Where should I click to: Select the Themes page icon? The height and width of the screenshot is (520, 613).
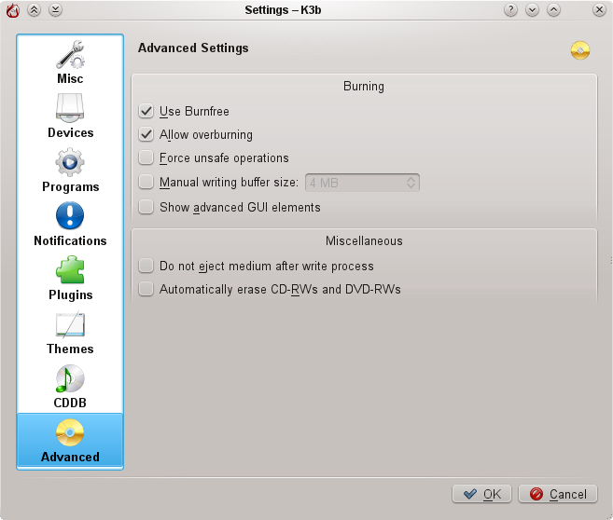[x=70, y=325]
